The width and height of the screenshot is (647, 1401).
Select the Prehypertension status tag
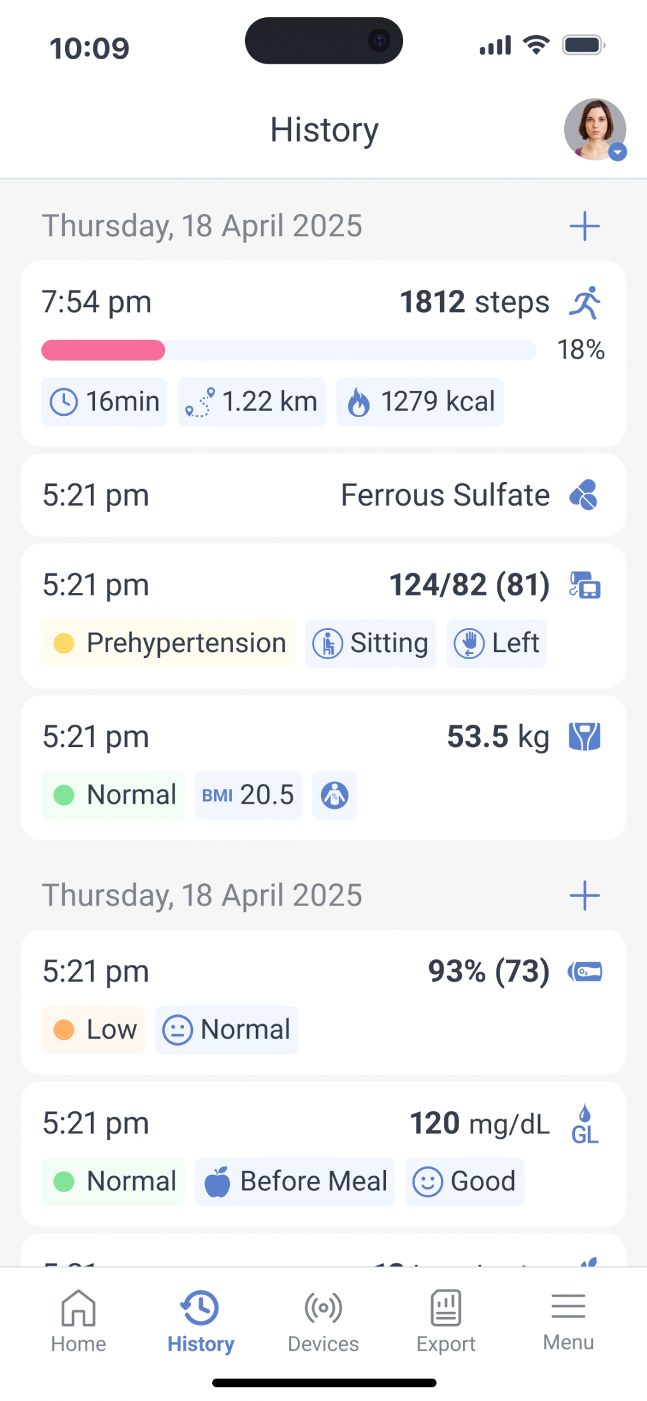[169, 643]
